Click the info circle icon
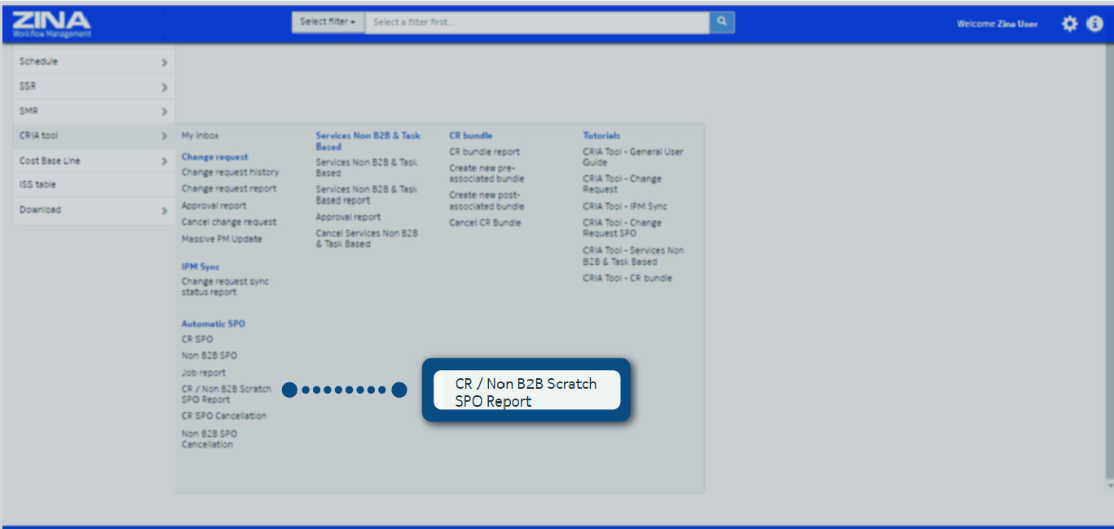Viewport: 1114px width, 529px height. pyautogui.click(x=1094, y=24)
